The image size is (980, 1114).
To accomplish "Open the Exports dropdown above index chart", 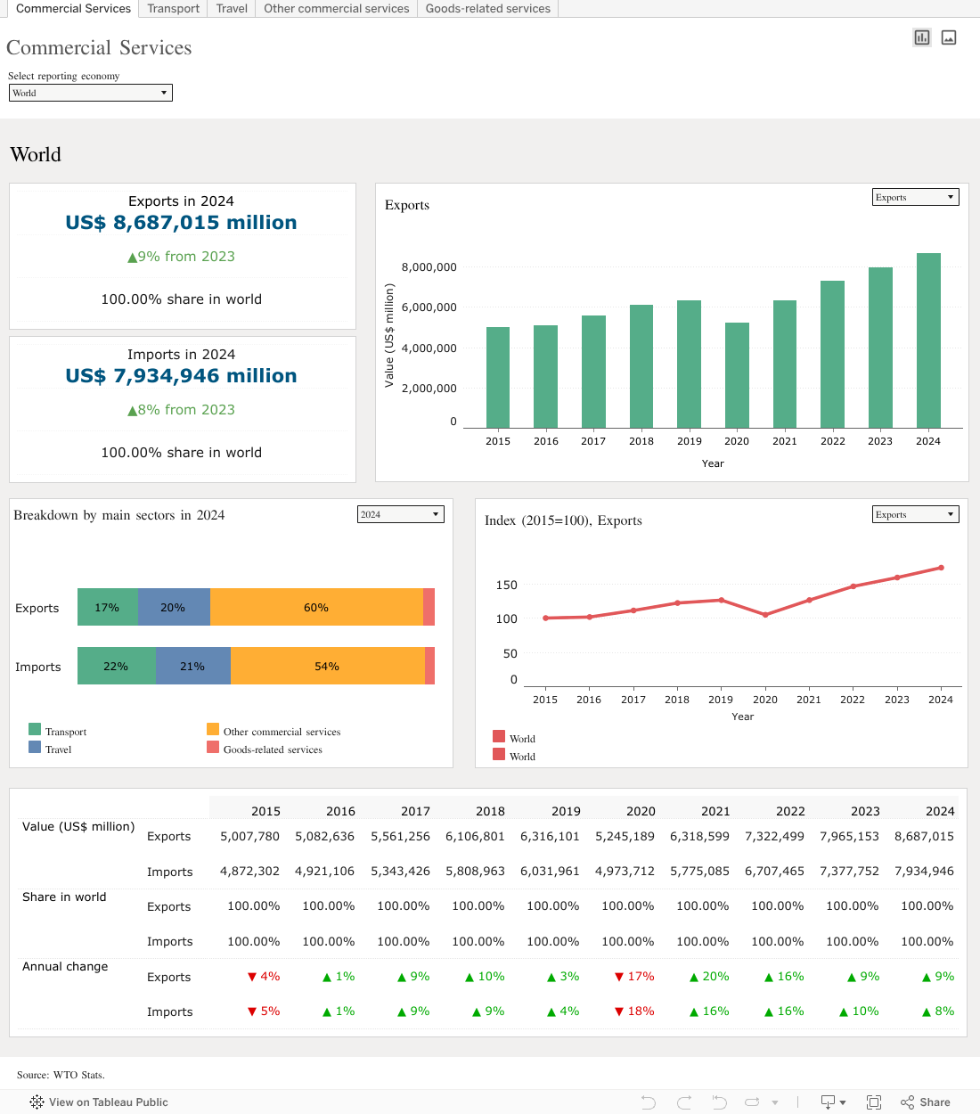I will (x=915, y=514).
